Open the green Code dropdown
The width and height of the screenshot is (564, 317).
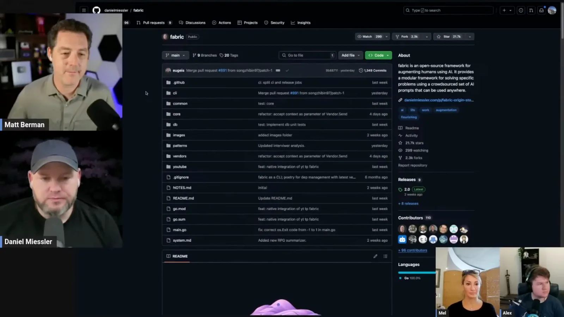[378, 55]
